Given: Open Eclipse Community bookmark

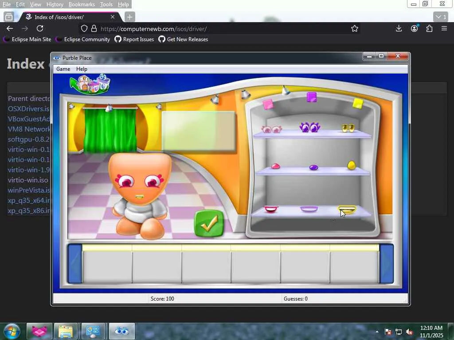Looking at the screenshot, I should (83, 39).
